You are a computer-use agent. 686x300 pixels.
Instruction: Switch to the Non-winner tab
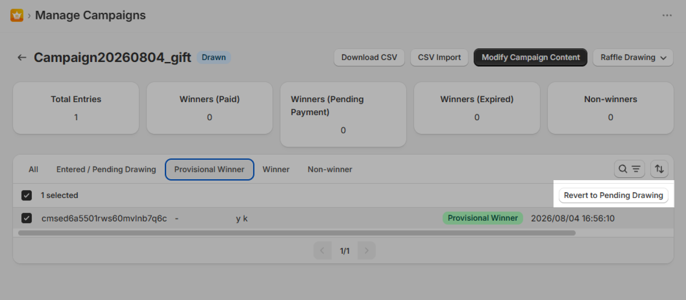click(x=330, y=169)
